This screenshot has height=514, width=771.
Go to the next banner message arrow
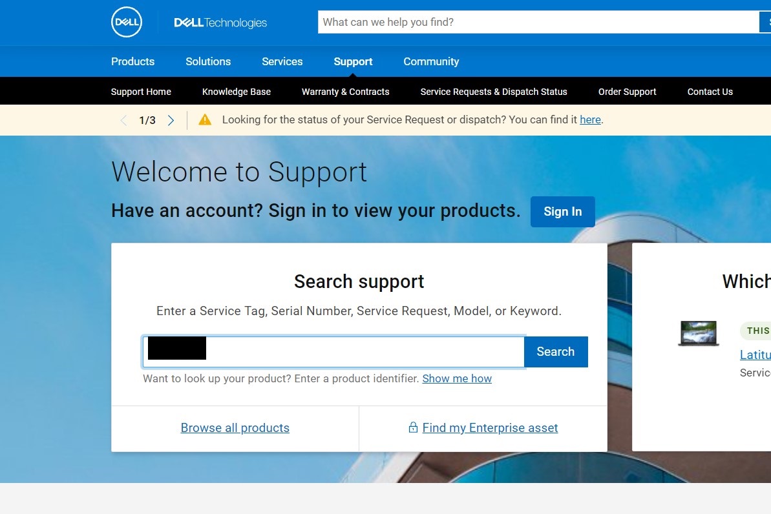[171, 120]
